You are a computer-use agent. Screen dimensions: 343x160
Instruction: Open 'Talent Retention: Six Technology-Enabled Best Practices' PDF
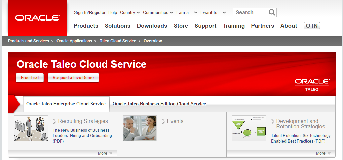302,138
